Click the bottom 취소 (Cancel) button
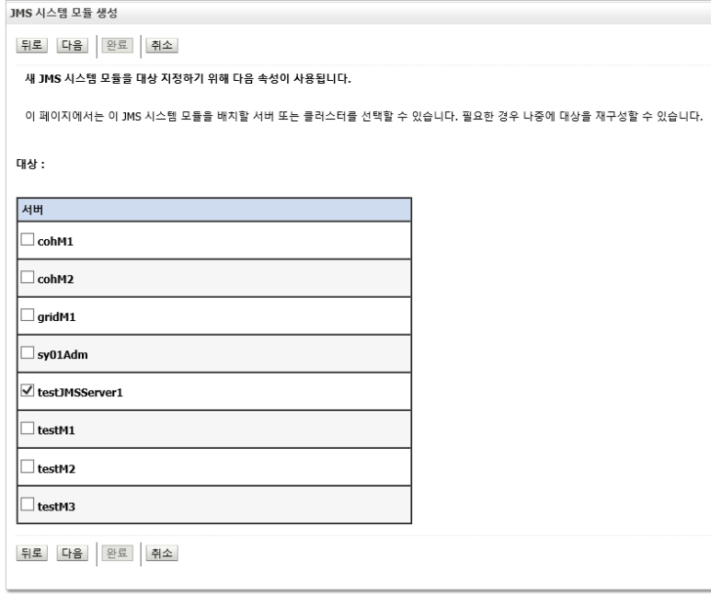 162,553
